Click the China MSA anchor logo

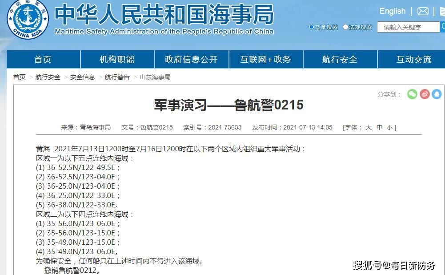tap(28, 19)
